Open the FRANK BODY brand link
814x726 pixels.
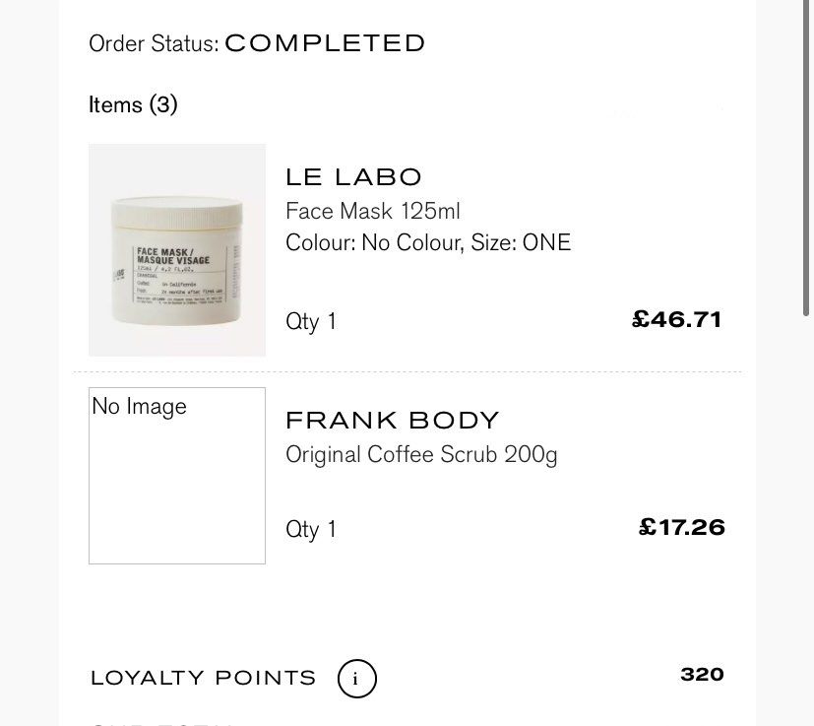point(392,420)
